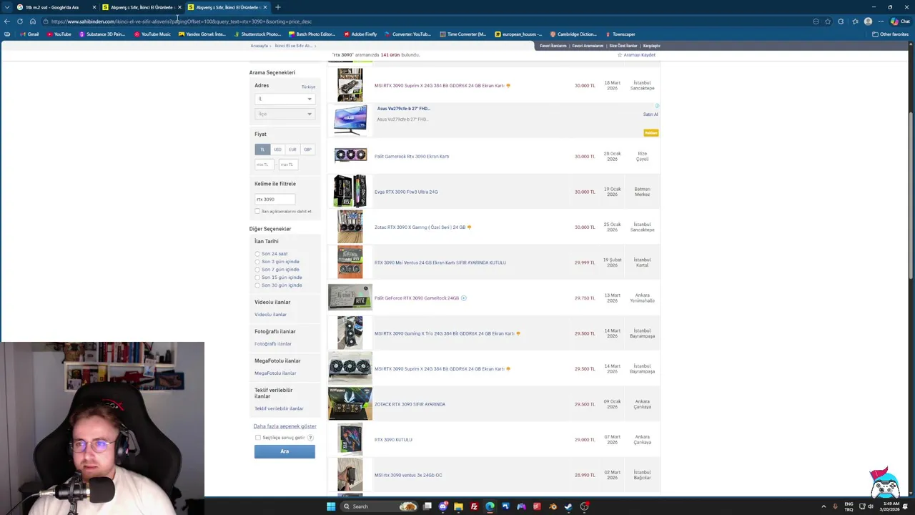Open Gmail bookmark
The image size is (915, 515).
pos(29,34)
